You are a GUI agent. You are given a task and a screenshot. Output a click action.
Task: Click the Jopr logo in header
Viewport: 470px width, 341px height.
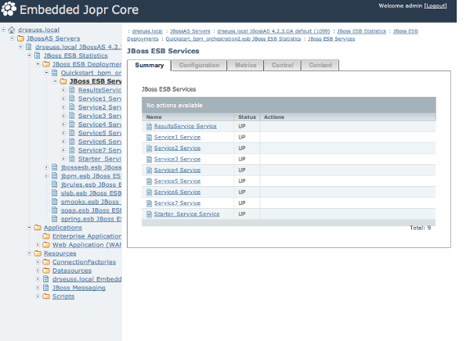(x=11, y=10)
